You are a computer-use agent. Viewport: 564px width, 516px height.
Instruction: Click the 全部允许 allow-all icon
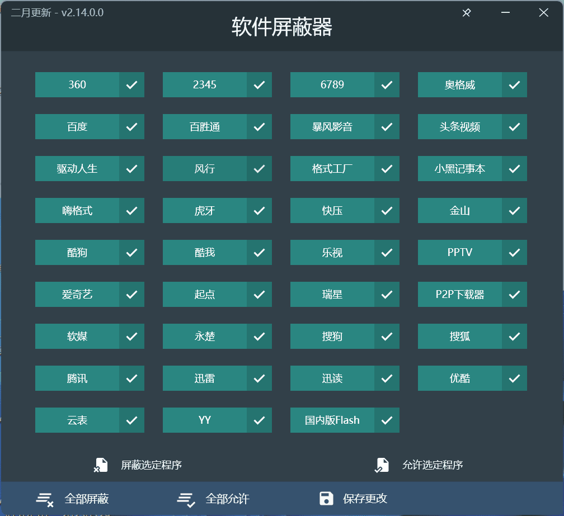[186, 499]
